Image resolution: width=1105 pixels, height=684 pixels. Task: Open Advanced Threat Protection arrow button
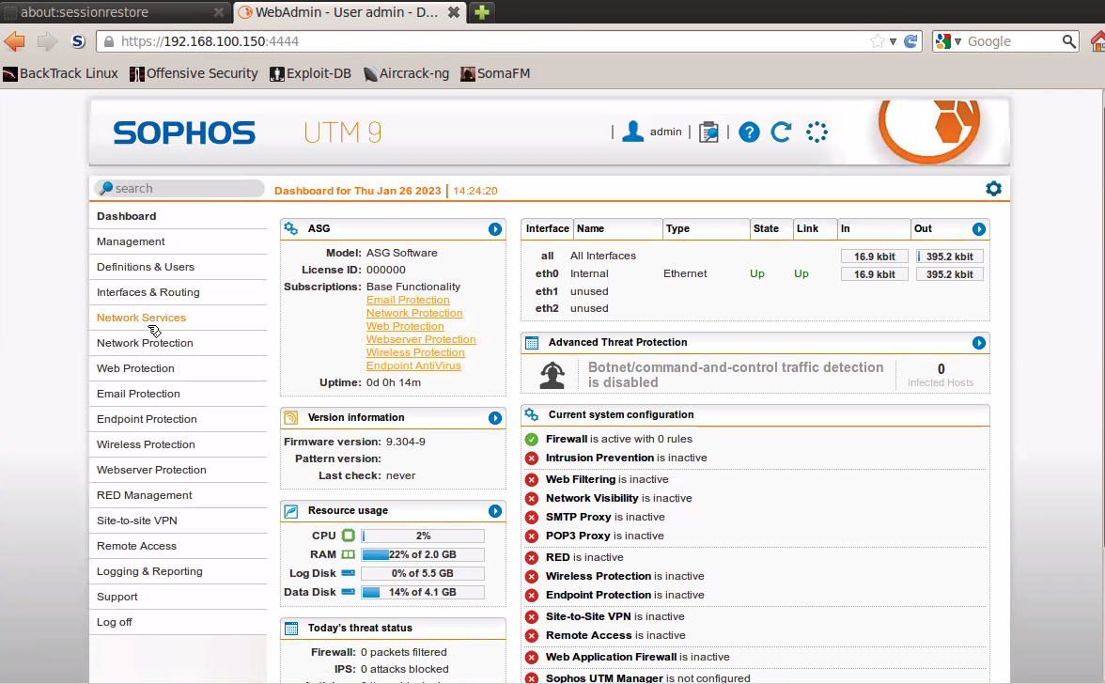pyautogui.click(x=979, y=342)
